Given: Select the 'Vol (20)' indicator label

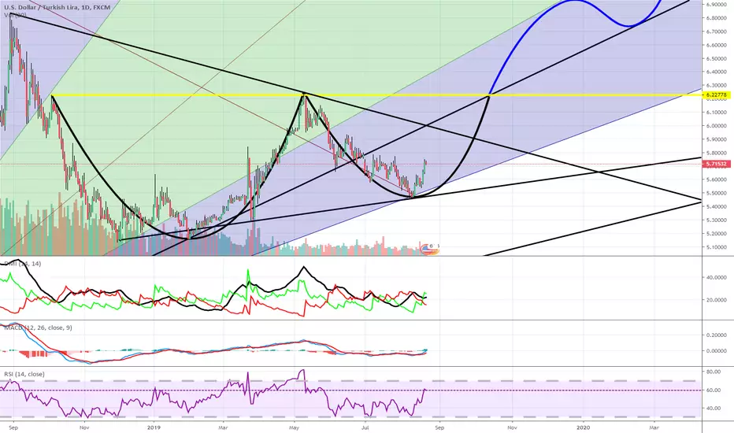Looking at the screenshot, I should tap(14, 15).
